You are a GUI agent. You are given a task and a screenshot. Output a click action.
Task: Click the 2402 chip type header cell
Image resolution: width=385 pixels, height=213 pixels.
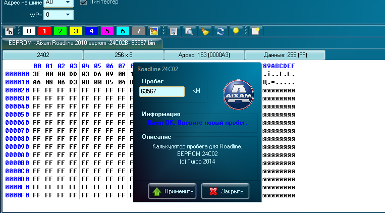pyautogui.click(x=43, y=55)
